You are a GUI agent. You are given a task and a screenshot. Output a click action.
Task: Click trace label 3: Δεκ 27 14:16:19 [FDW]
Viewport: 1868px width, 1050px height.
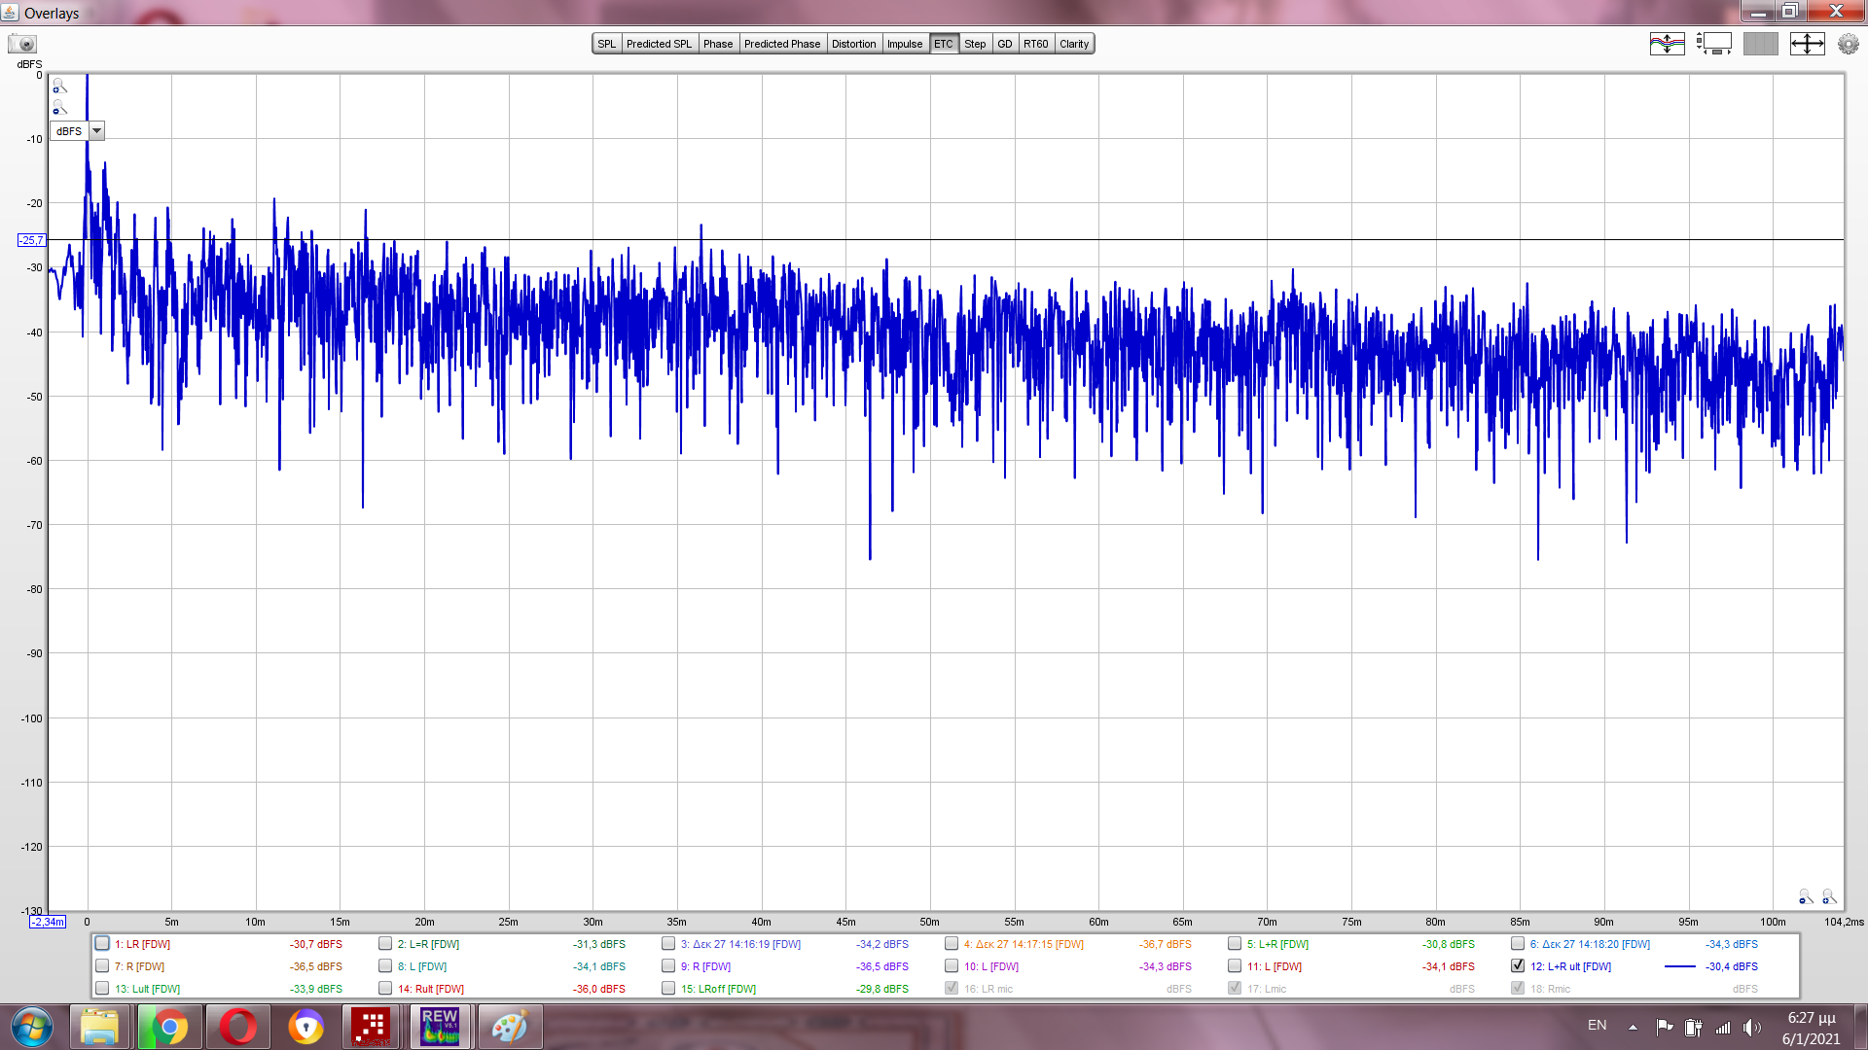click(740, 944)
